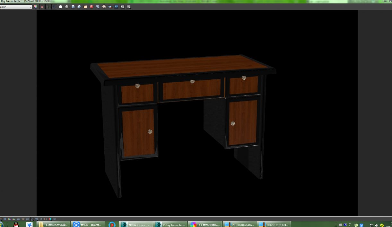Toggle the green channel button

pyautogui.click(x=48, y=7)
